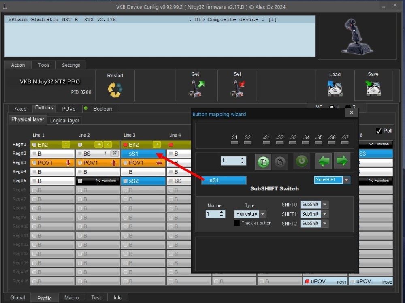Open the POVs tab
The height and width of the screenshot is (303, 405).
pyautogui.click(x=68, y=109)
